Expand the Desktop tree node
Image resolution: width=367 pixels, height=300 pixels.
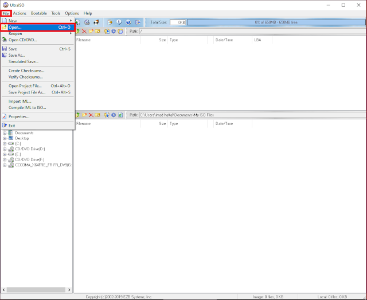[5, 138]
